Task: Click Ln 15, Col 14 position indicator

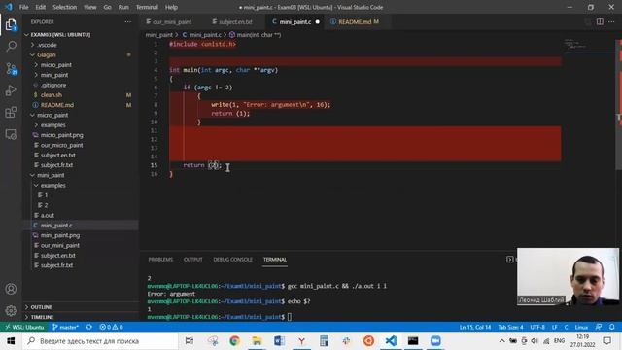Action: point(475,327)
